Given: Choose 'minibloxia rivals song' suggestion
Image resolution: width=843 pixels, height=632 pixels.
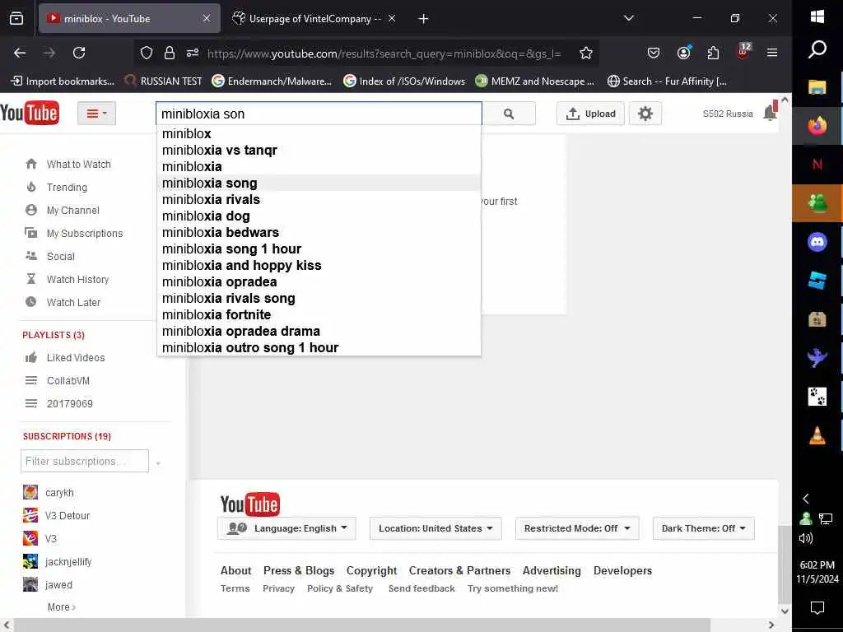Looking at the screenshot, I should coord(319,298).
